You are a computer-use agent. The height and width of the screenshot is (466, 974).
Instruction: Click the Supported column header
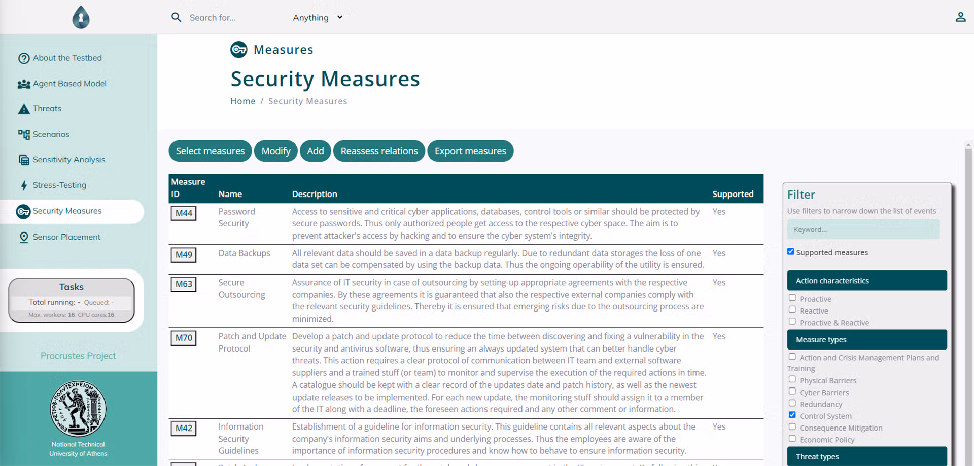[733, 194]
